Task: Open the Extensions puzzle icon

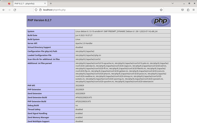Action: 188,10
